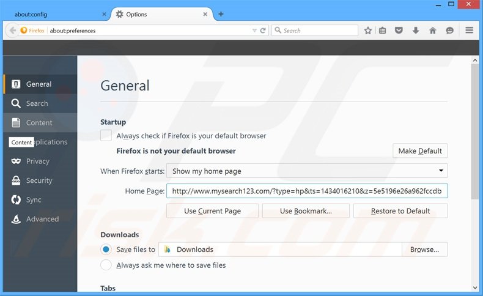The height and width of the screenshot is (296, 483).
Task: Open the Hello chat smiley icon
Action: [450, 31]
